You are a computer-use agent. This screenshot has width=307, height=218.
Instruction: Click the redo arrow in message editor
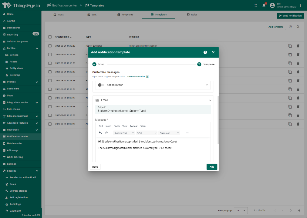[x=106, y=133]
